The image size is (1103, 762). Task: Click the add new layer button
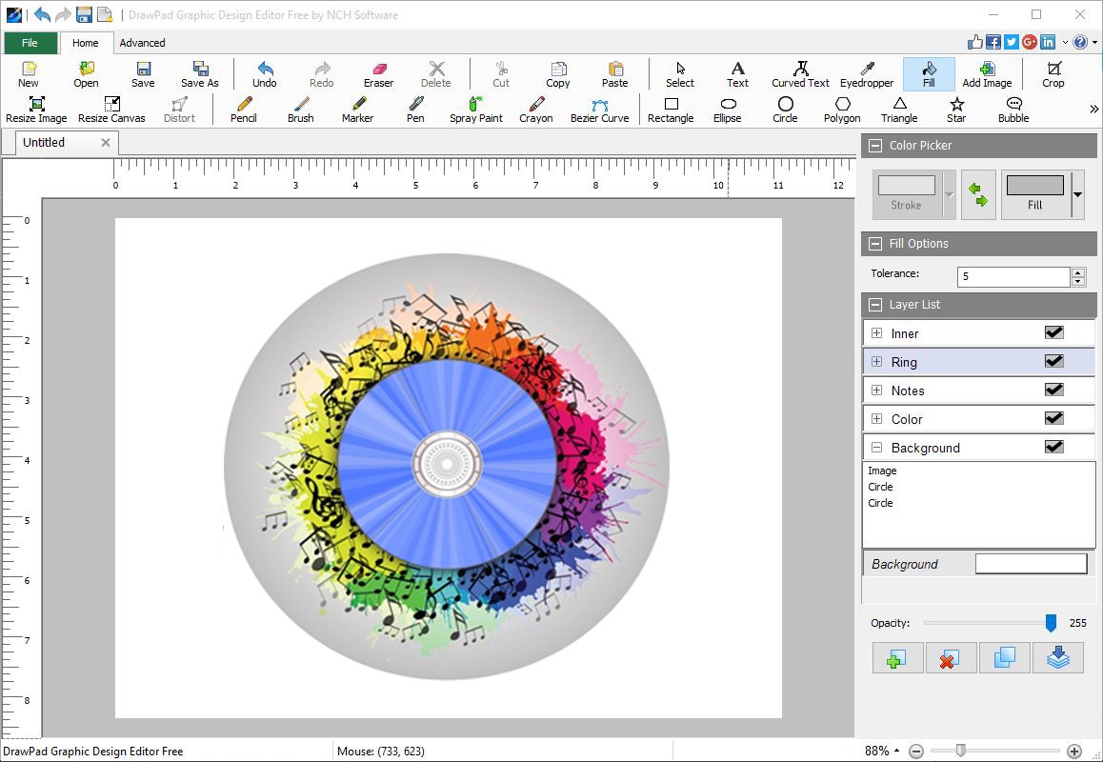[x=897, y=658]
